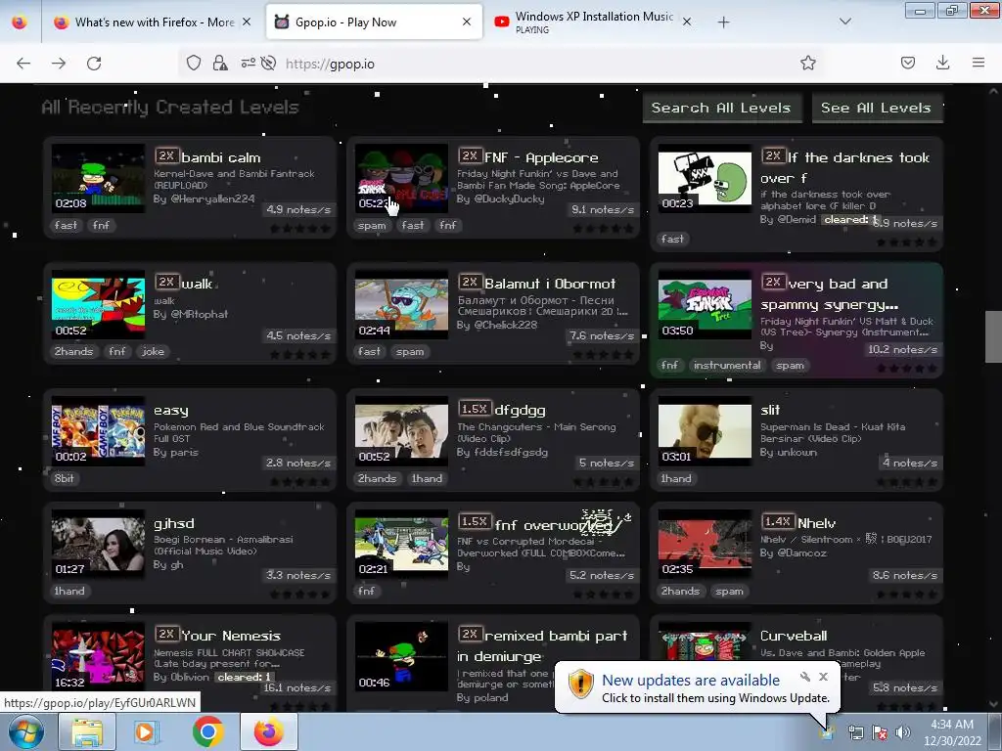Click author @DuckyDucky on Applecore card
This screenshot has width=1002, height=751.
click(509, 199)
